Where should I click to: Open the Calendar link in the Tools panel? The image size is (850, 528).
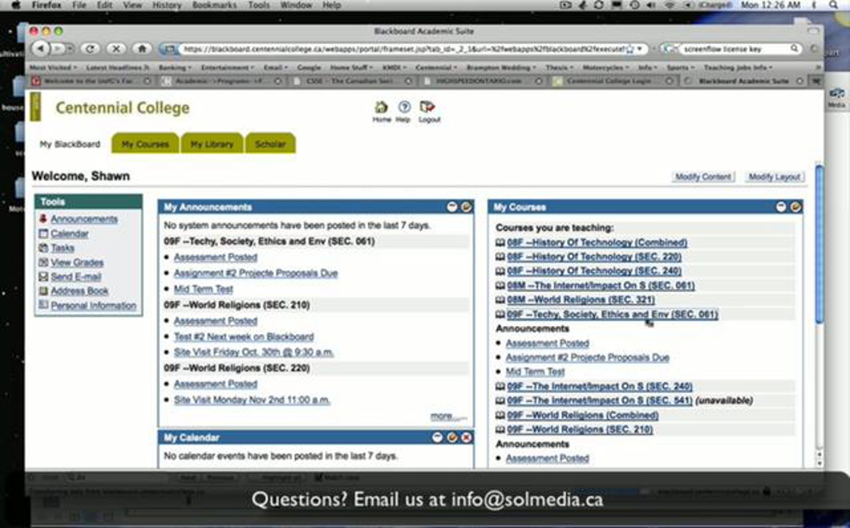pos(69,233)
